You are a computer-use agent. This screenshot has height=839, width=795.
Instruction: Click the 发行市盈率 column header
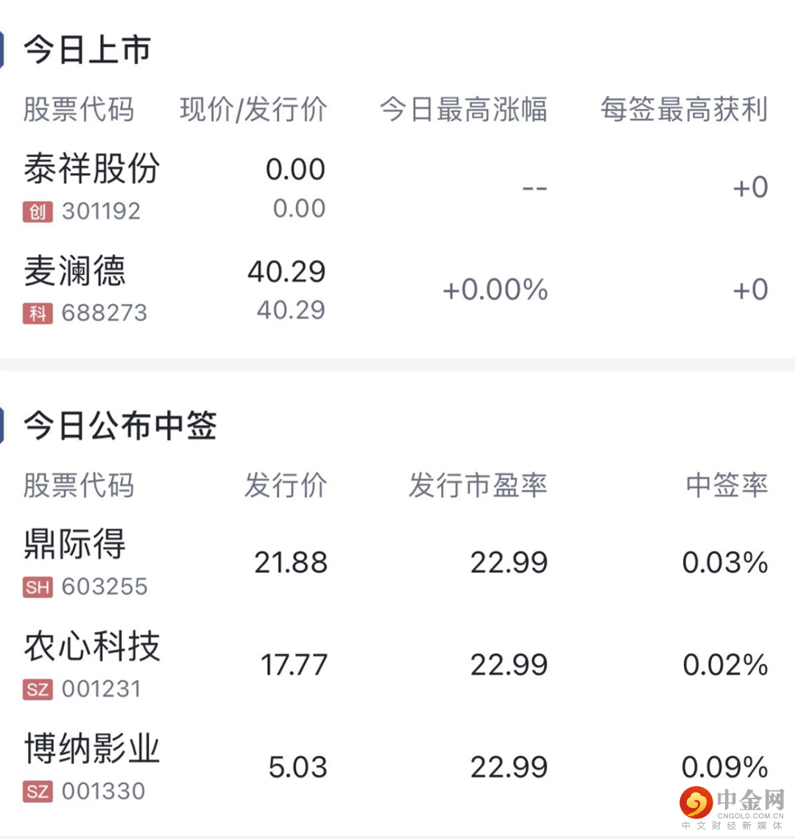pos(478,485)
